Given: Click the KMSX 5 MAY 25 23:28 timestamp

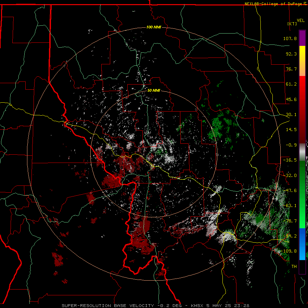Looking at the screenshot, I should [220, 306].
